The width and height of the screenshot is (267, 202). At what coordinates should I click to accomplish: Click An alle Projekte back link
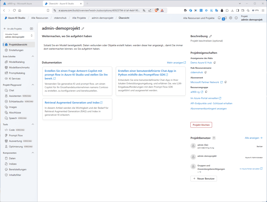click(x=13, y=29)
